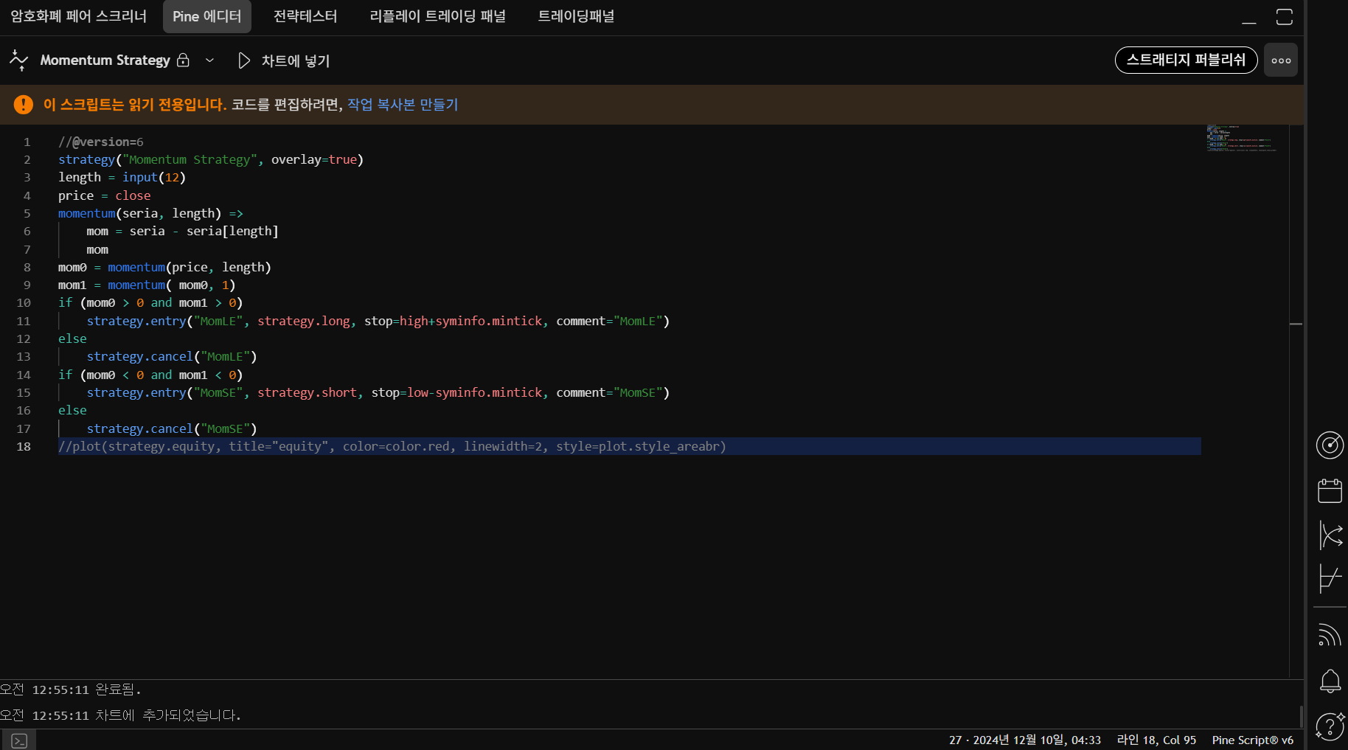Click 차트에 넣기 to add to chart
The width and height of the screenshot is (1348, 750).
click(296, 60)
